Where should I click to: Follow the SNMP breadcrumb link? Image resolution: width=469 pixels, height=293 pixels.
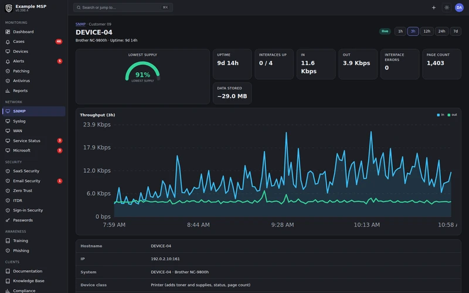(80, 24)
